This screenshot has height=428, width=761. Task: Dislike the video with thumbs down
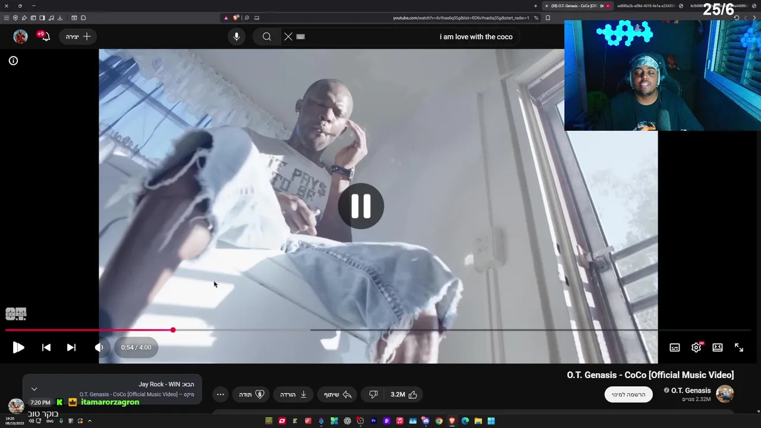click(373, 395)
